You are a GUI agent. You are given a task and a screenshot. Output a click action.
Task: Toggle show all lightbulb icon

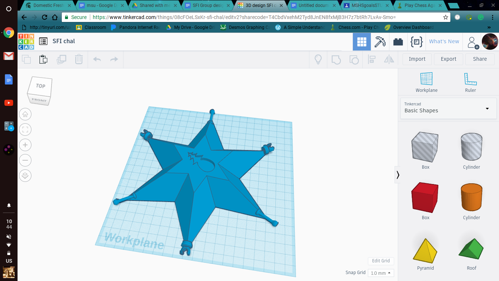coord(318,59)
